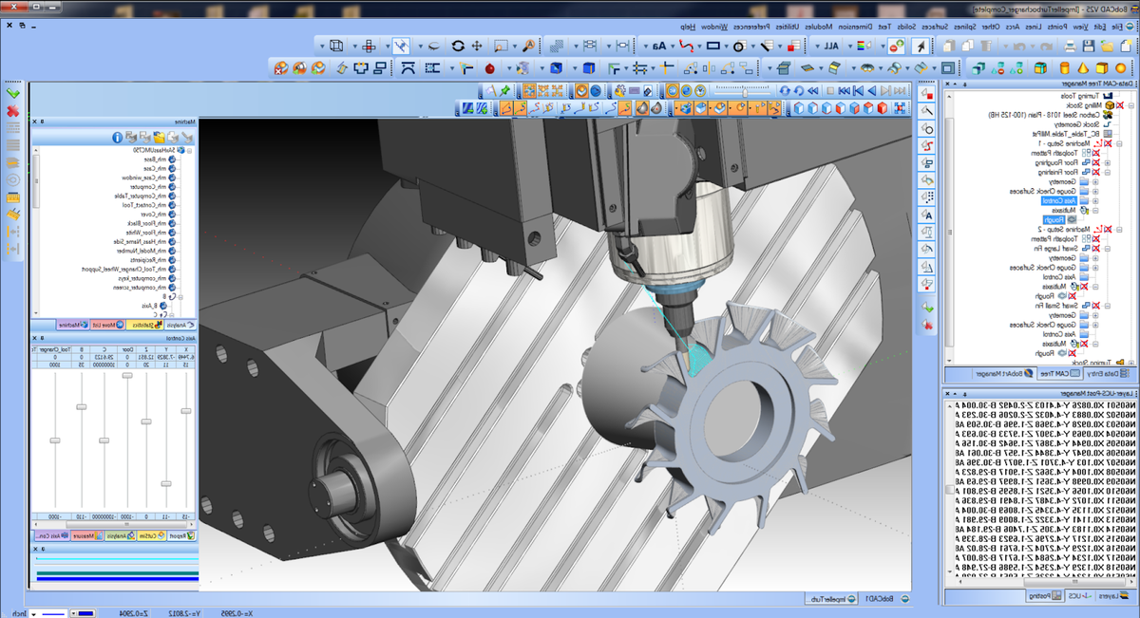Collapse the Milling Stock node

(1130, 105)
